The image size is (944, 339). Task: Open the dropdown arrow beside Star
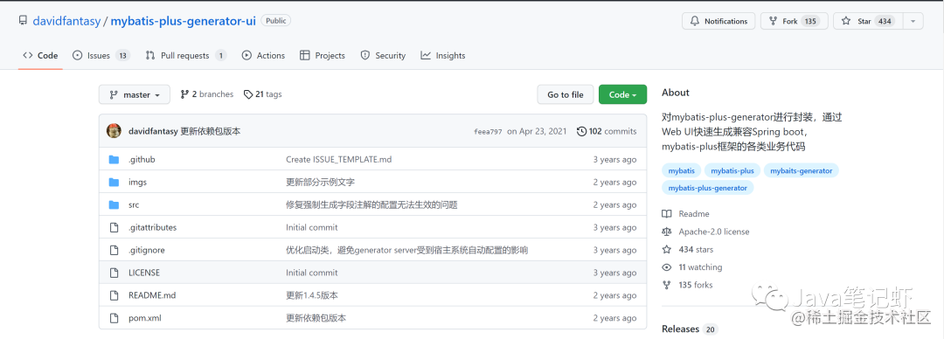[x=913, y=21]
